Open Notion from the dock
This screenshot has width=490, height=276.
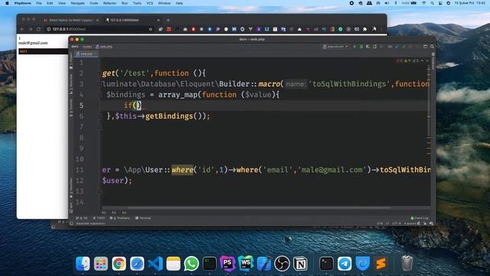tap(300, 264)
